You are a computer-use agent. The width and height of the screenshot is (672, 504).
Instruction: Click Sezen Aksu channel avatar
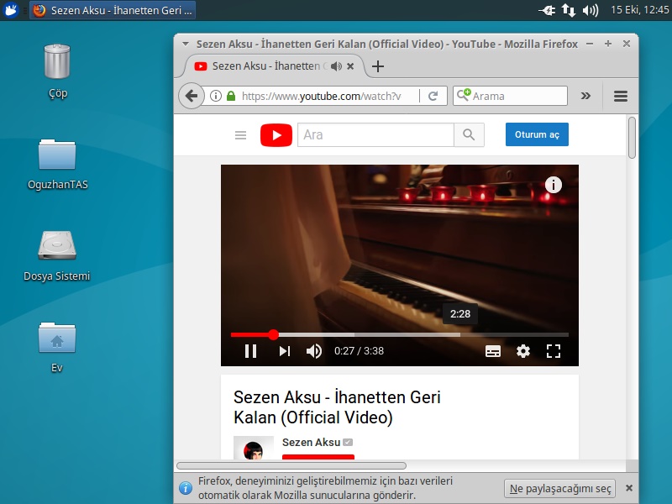(254, 448)
